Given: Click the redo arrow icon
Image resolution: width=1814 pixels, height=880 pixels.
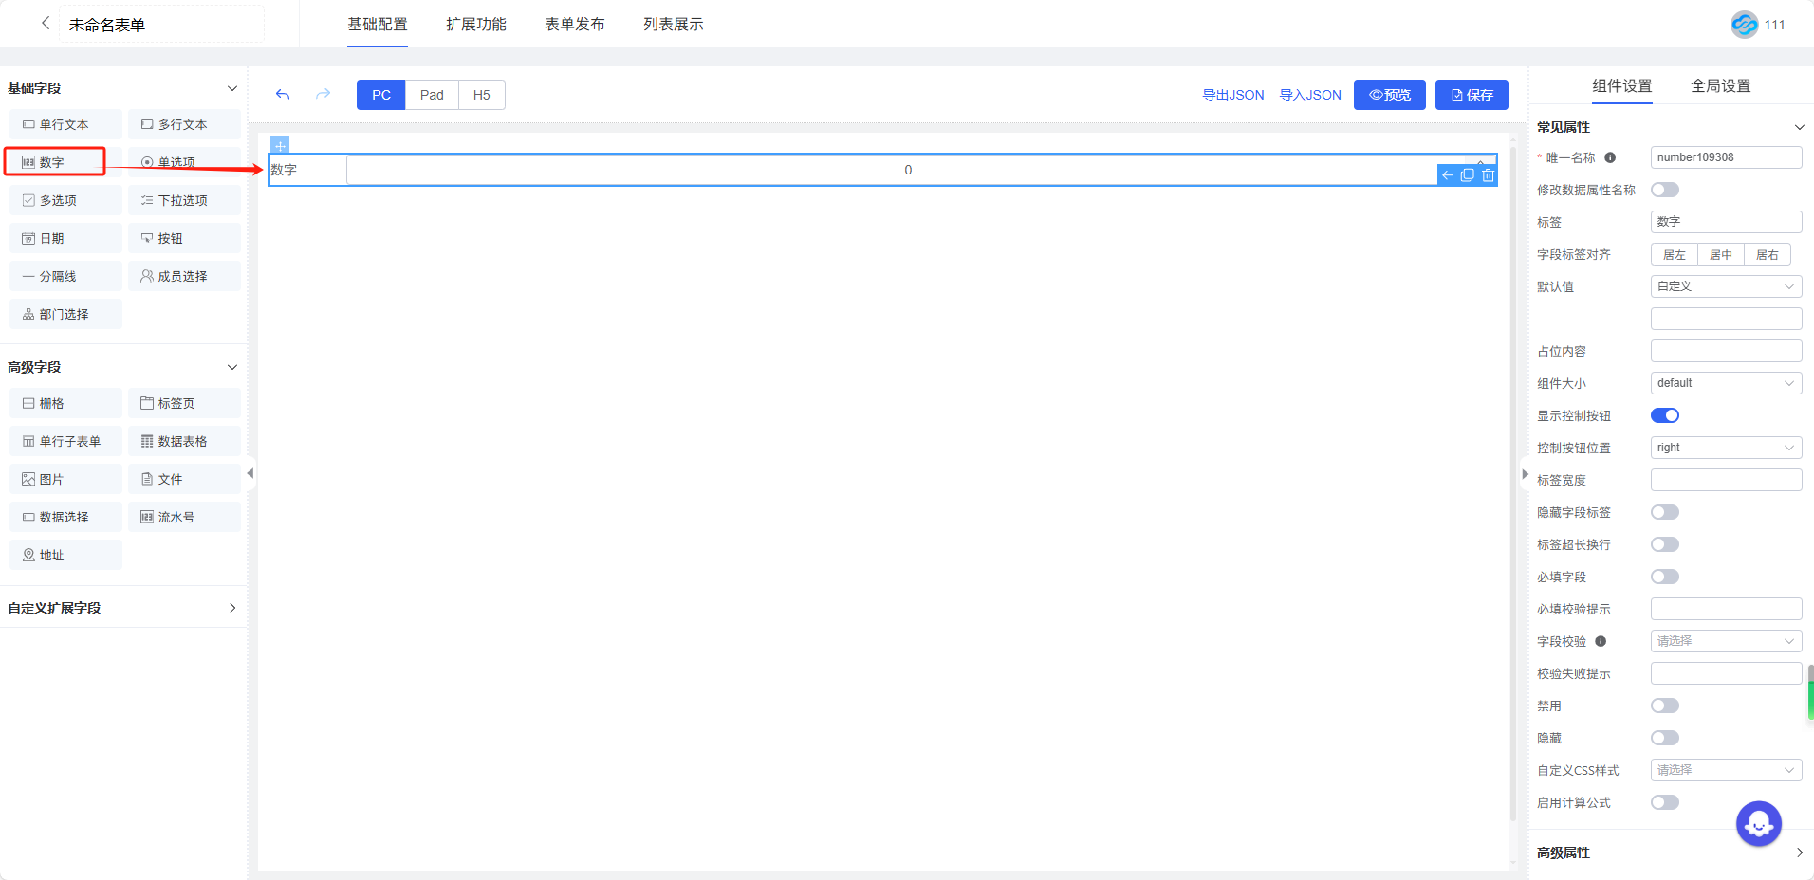Looking at the screenshot, I should 324,95.
